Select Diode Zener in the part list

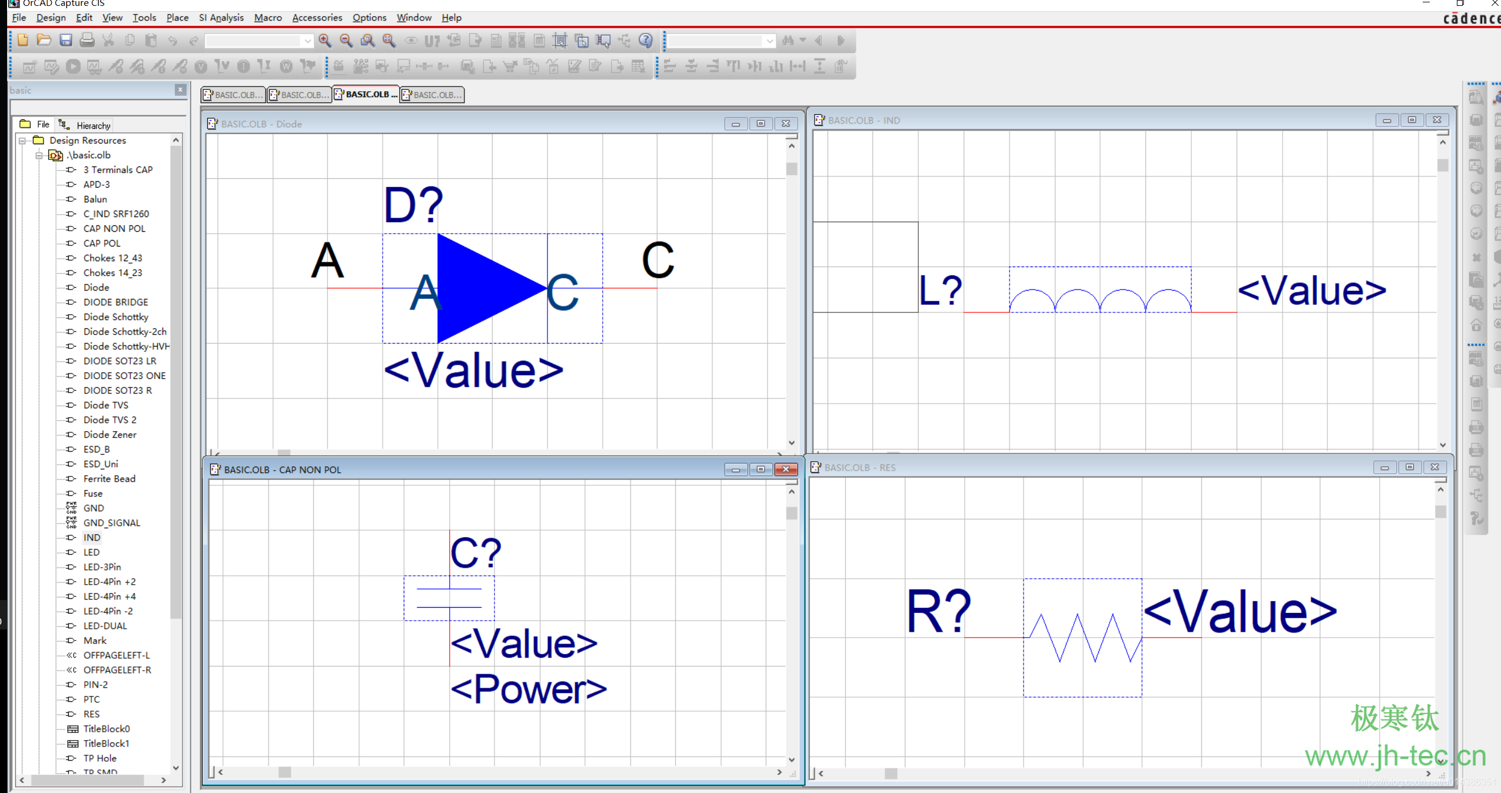click(x=109, y=434)
